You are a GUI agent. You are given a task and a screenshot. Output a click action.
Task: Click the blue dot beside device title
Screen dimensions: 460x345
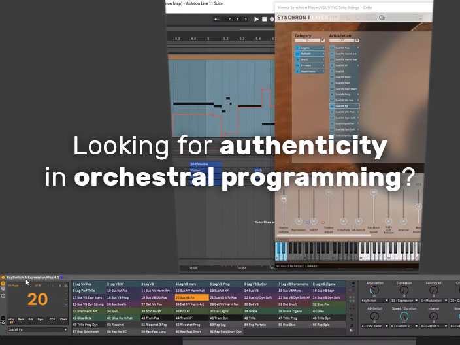61,277
